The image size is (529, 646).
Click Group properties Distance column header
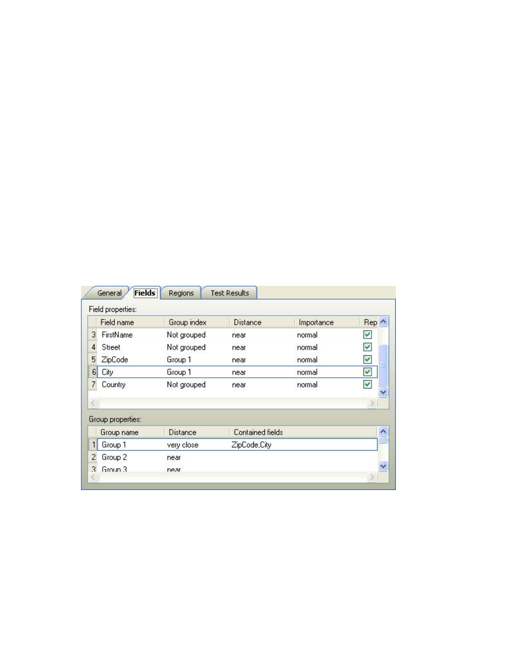pos(197,432)
